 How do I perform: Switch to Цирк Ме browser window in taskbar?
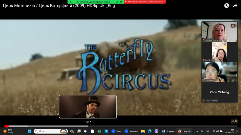(x=184, y=131)
